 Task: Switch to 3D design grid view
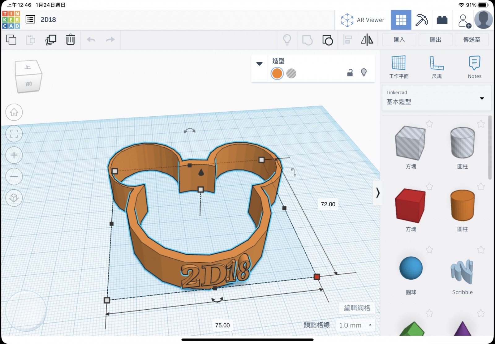401,20
